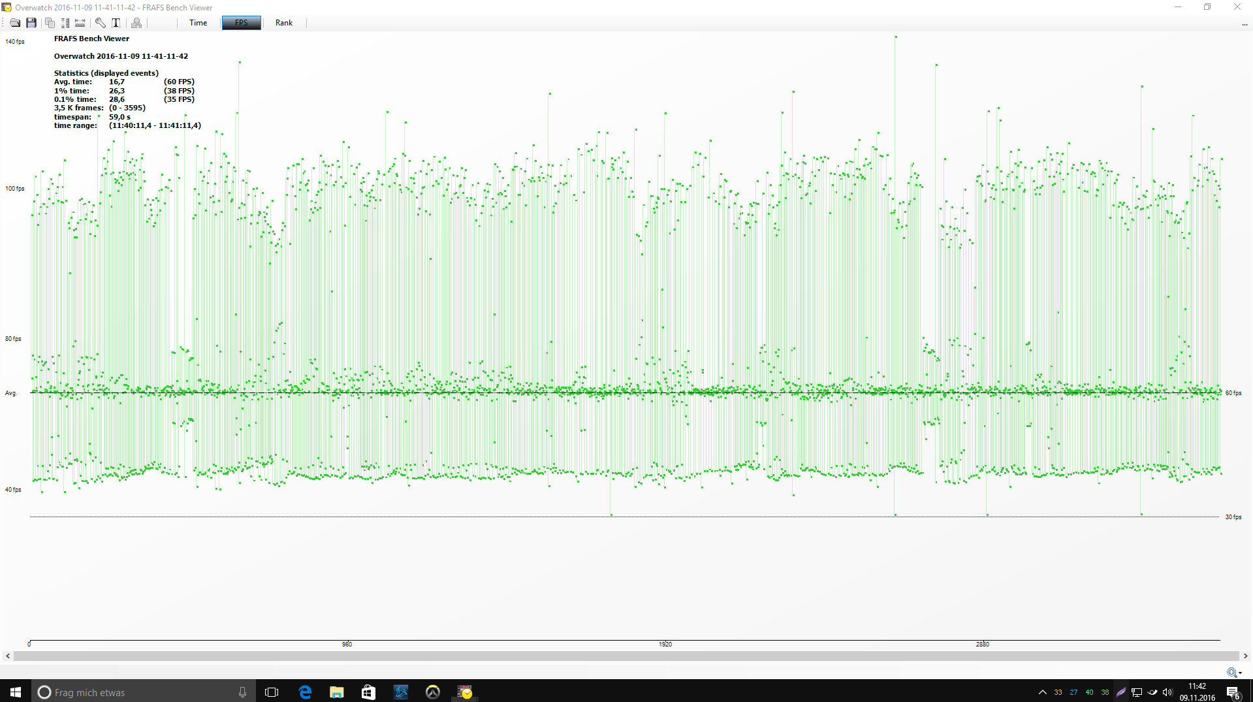Open File Explorer from the taskbar
Screen dimensions: 1253x702
[x=337, y=692]
